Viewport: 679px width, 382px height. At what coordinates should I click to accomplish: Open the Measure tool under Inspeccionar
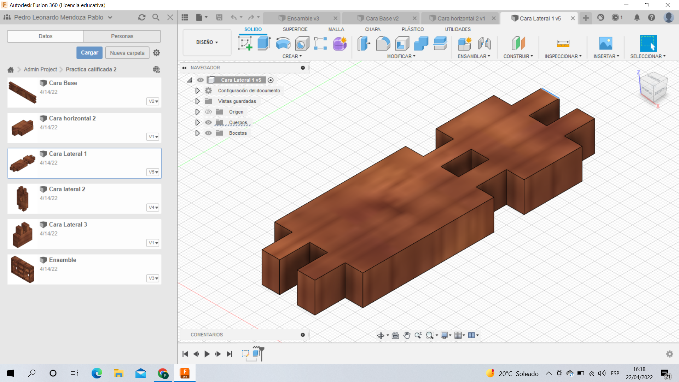(x=563, y=44)
